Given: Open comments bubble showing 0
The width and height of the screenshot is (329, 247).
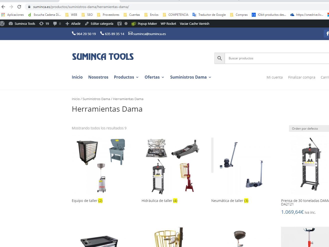Looking at the screenshot, I should (x=57, y=24).
